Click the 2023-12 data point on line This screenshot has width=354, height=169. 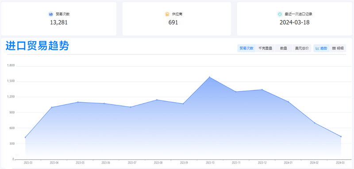[262, 89]
